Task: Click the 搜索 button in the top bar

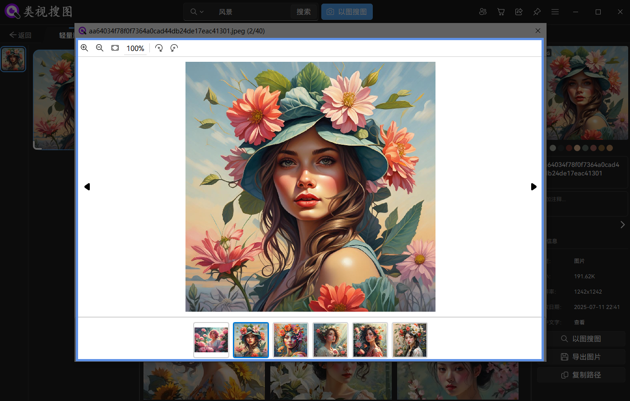Action: 304,12
